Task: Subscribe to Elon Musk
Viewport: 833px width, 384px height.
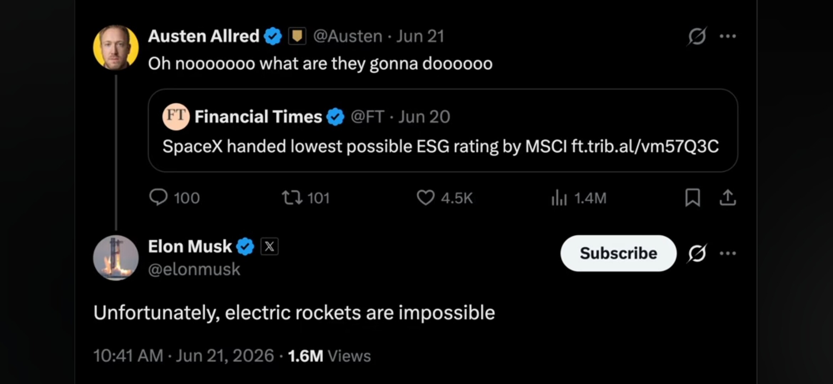Action: pyautogui.click(x=618, y=253)
